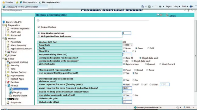197x110 pixels.
Task: Expand the Page Options folder node
Action: 5,75
